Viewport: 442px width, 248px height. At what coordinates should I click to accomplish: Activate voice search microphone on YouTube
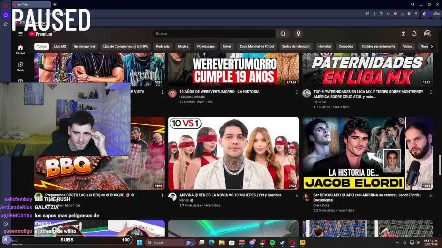pyautogui.click(x=298, y=34)
